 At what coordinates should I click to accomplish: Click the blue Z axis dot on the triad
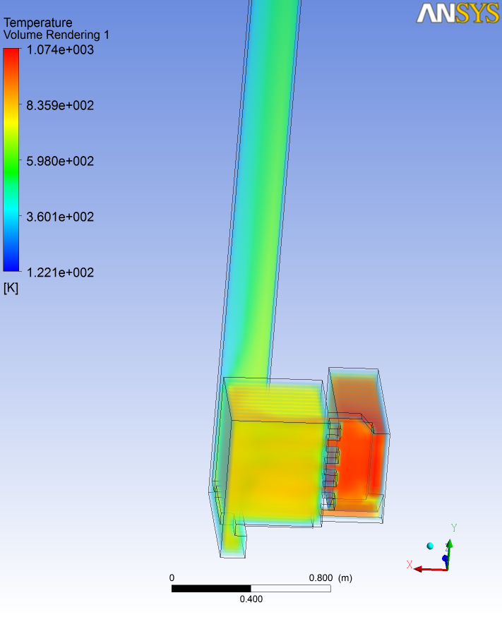click(445, 559)
